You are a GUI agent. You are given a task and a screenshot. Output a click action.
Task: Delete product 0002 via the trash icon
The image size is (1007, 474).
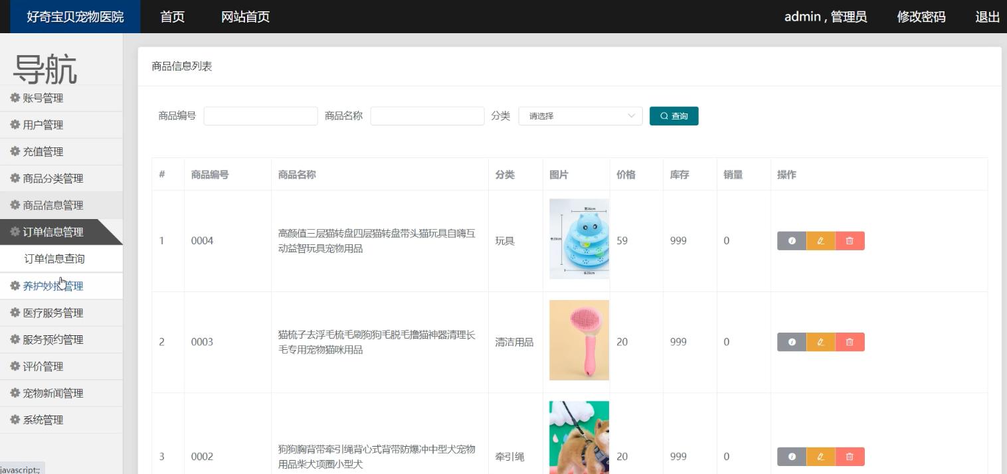click(850, 457)
